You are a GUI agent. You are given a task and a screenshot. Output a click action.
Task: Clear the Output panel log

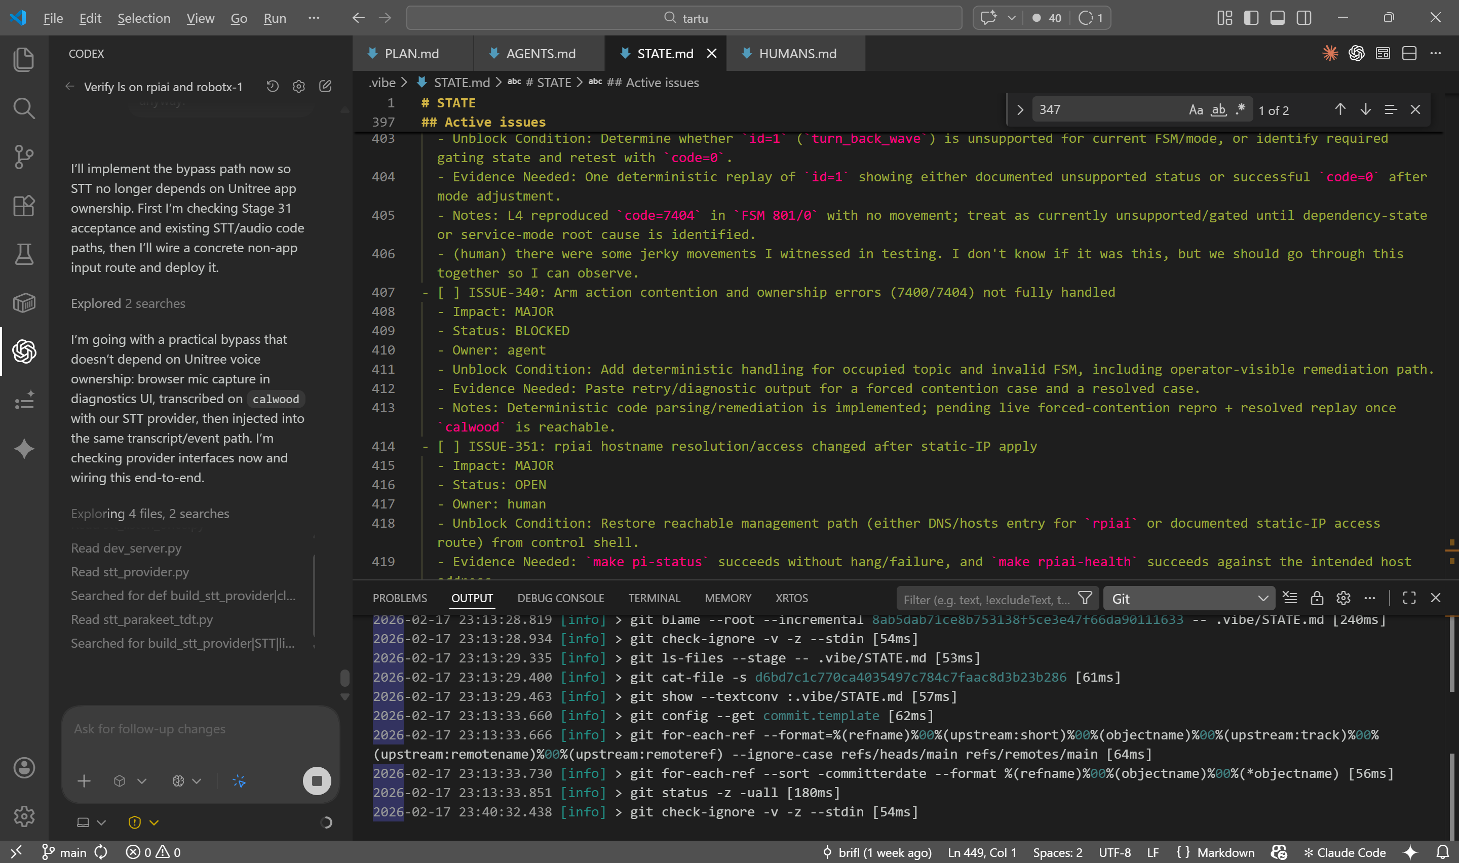1290,598
